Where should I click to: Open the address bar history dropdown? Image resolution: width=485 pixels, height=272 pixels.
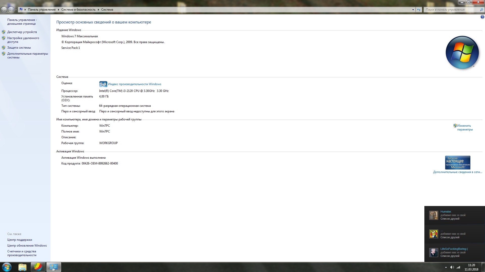tap(413, 10)
